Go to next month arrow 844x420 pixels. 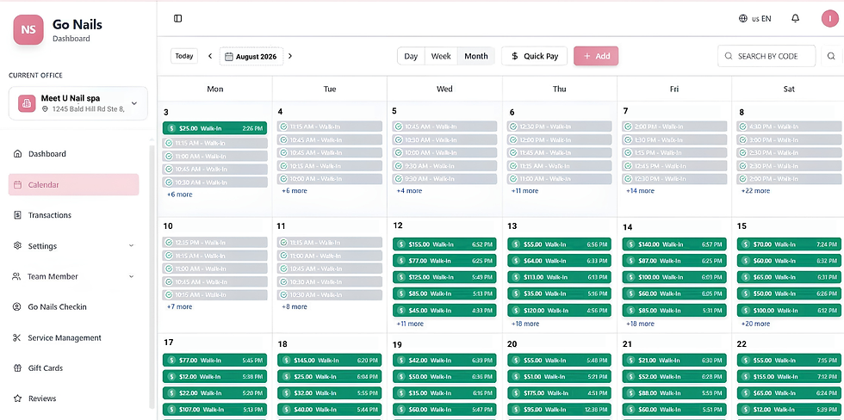tap(290, 56)
